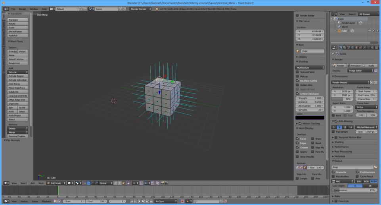Uncheck the Overwrite output option
The height and width of the screenshot is (205, 381).
point(333,172)
